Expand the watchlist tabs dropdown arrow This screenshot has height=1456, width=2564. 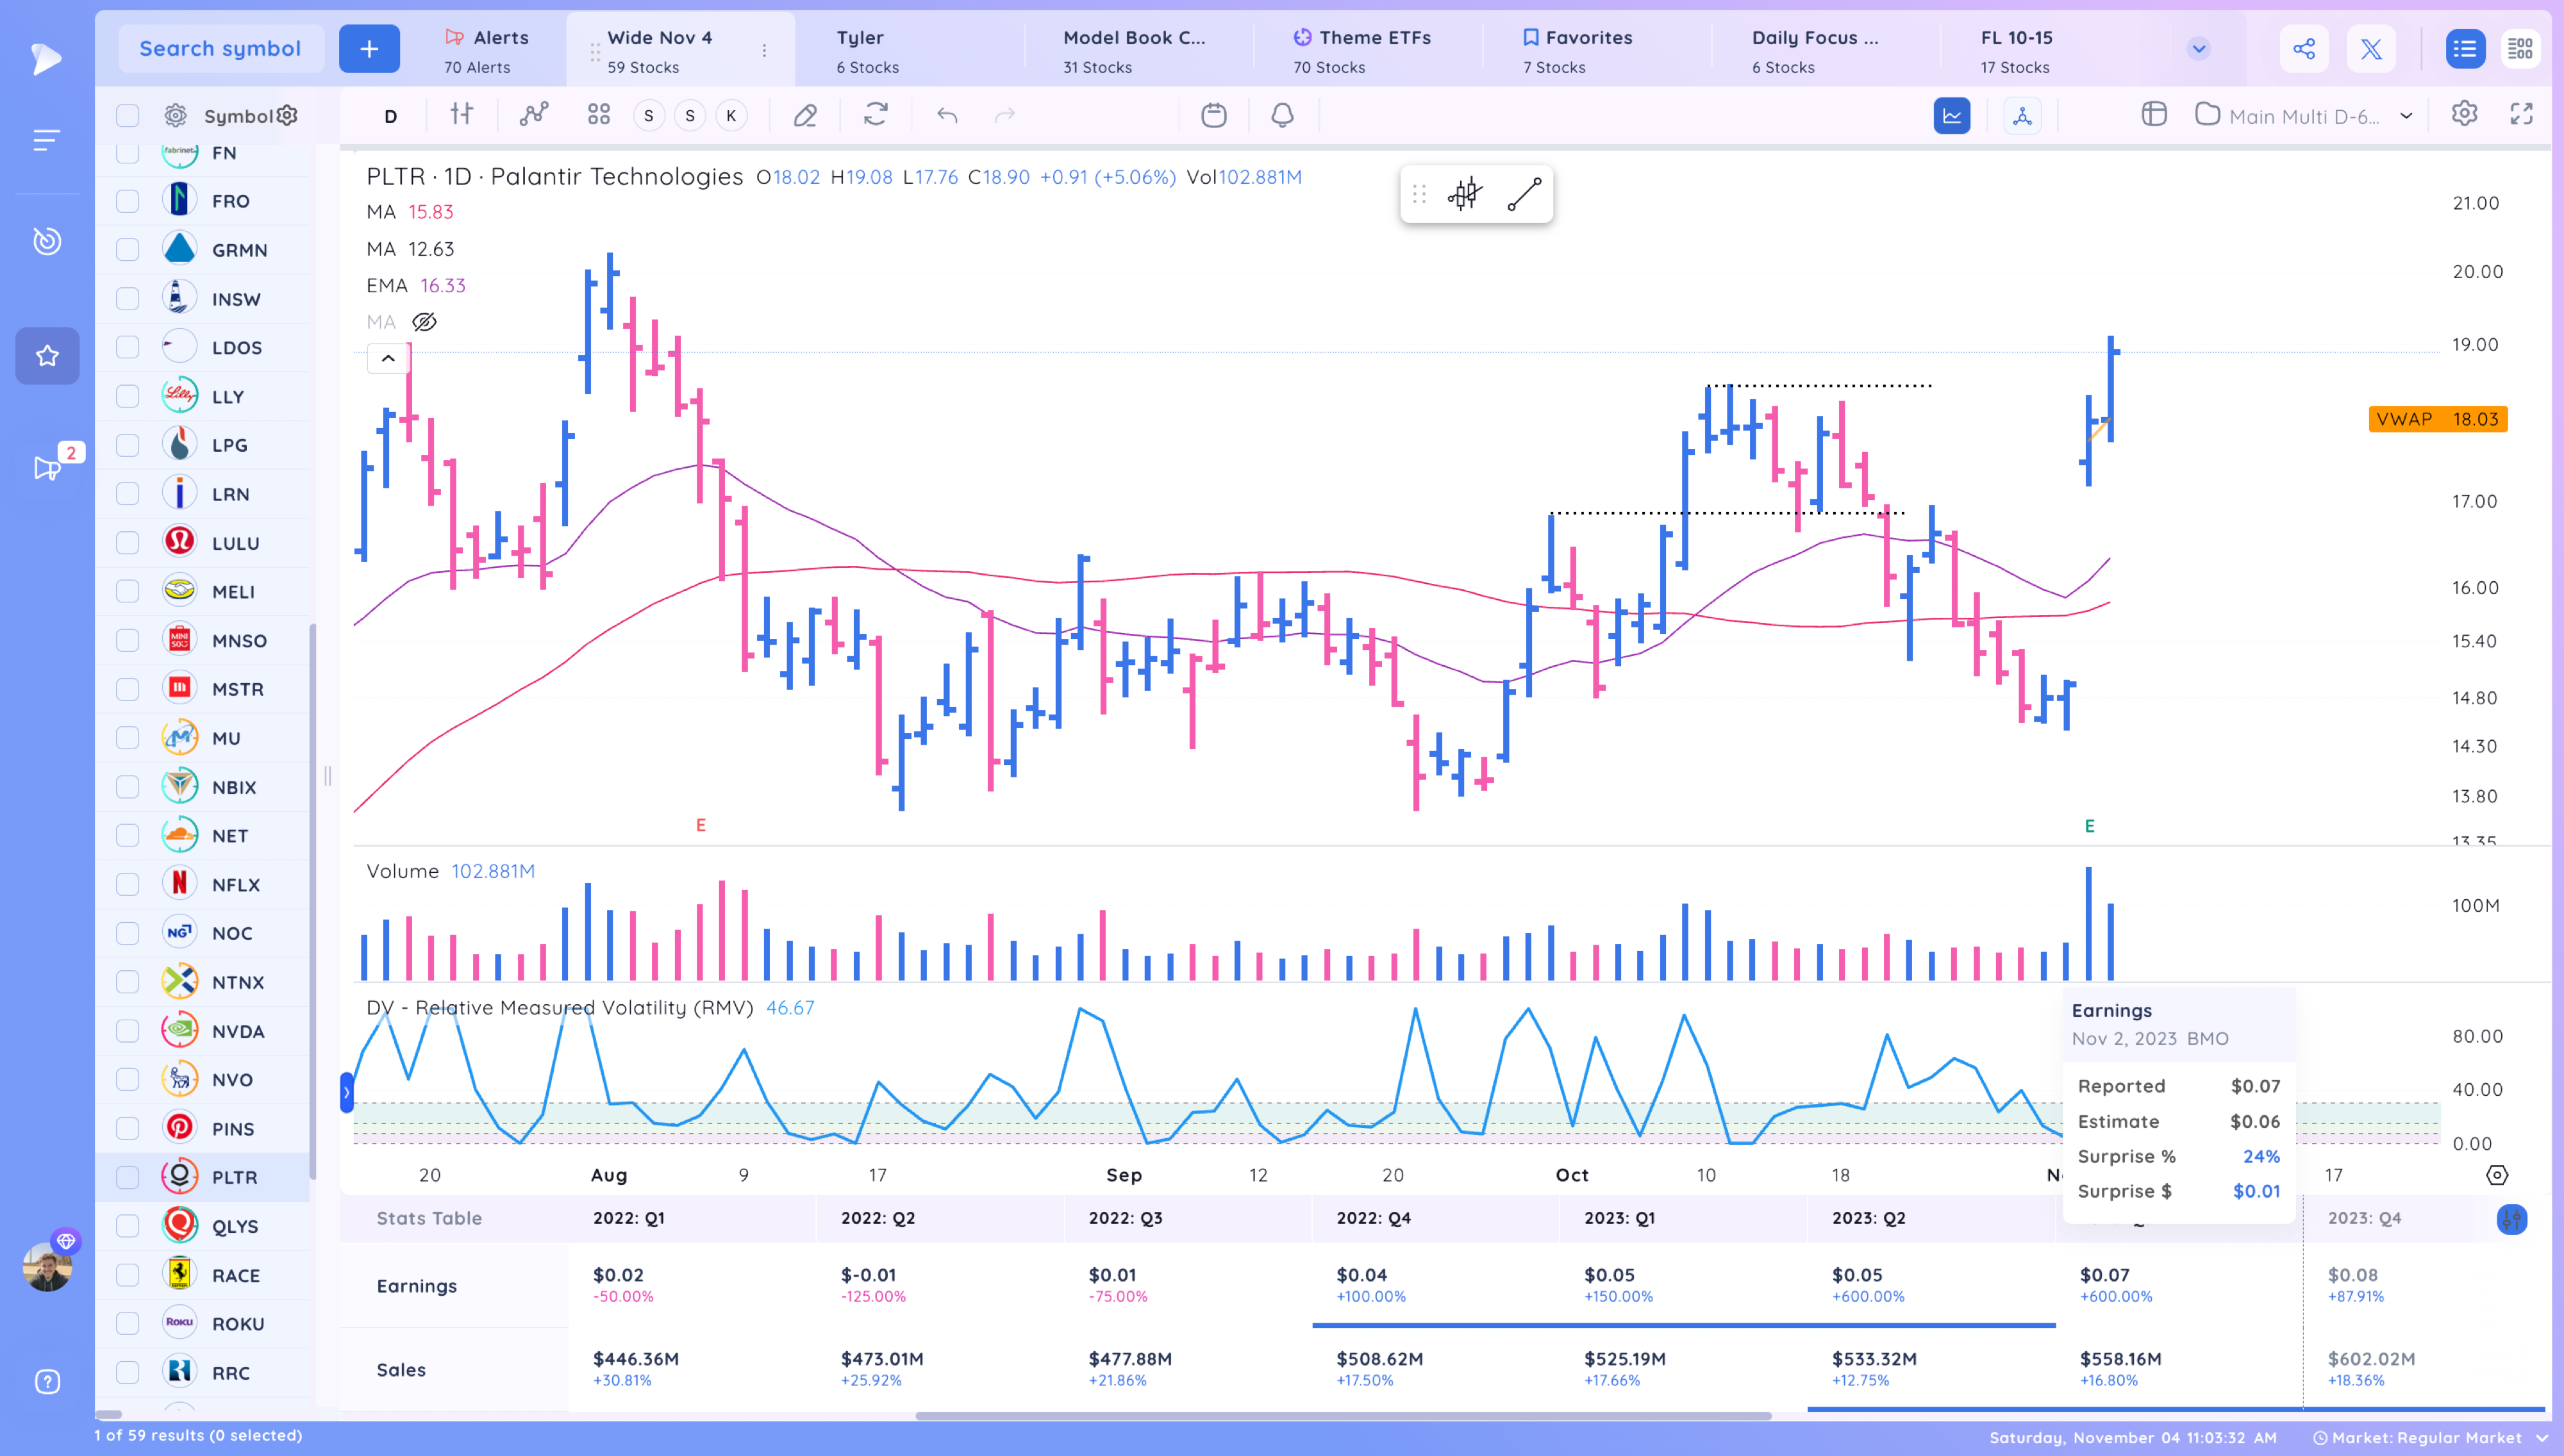(2198, 48)
